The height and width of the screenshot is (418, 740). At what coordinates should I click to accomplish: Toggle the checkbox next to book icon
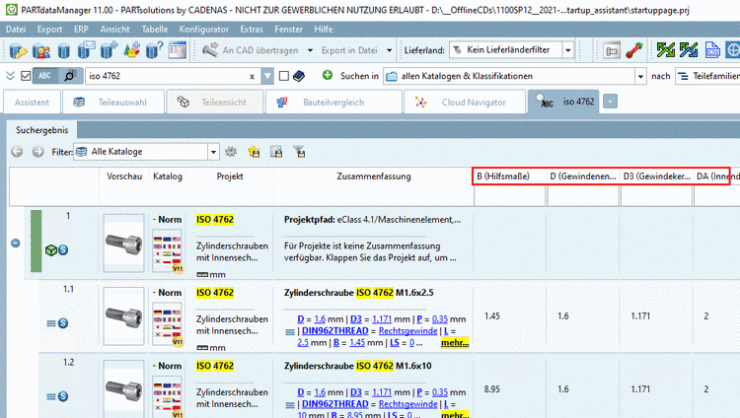tap(284, 76)
